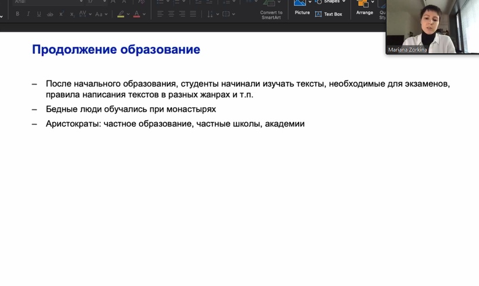Align text to the right
This screenshot has height=286, width=479.
pyautogui.click(x=182, y=14)
